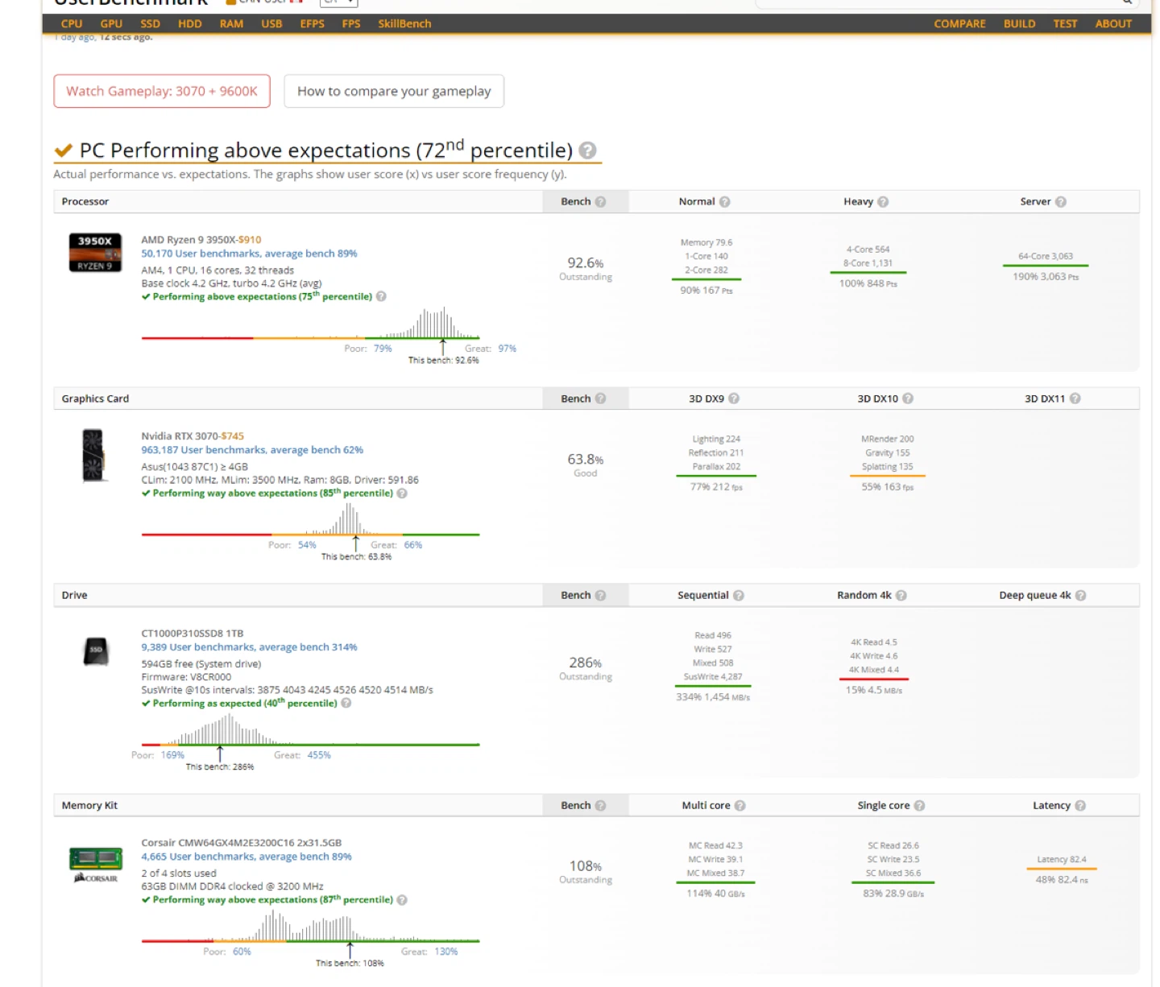Click the Corsair memory kit image
The image size is (1160, 987).
pos(96,865)
